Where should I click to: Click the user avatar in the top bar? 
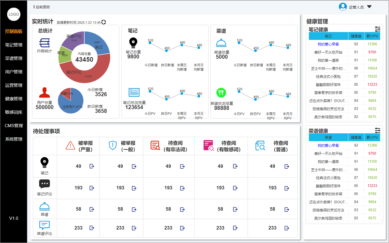point(343,7)
